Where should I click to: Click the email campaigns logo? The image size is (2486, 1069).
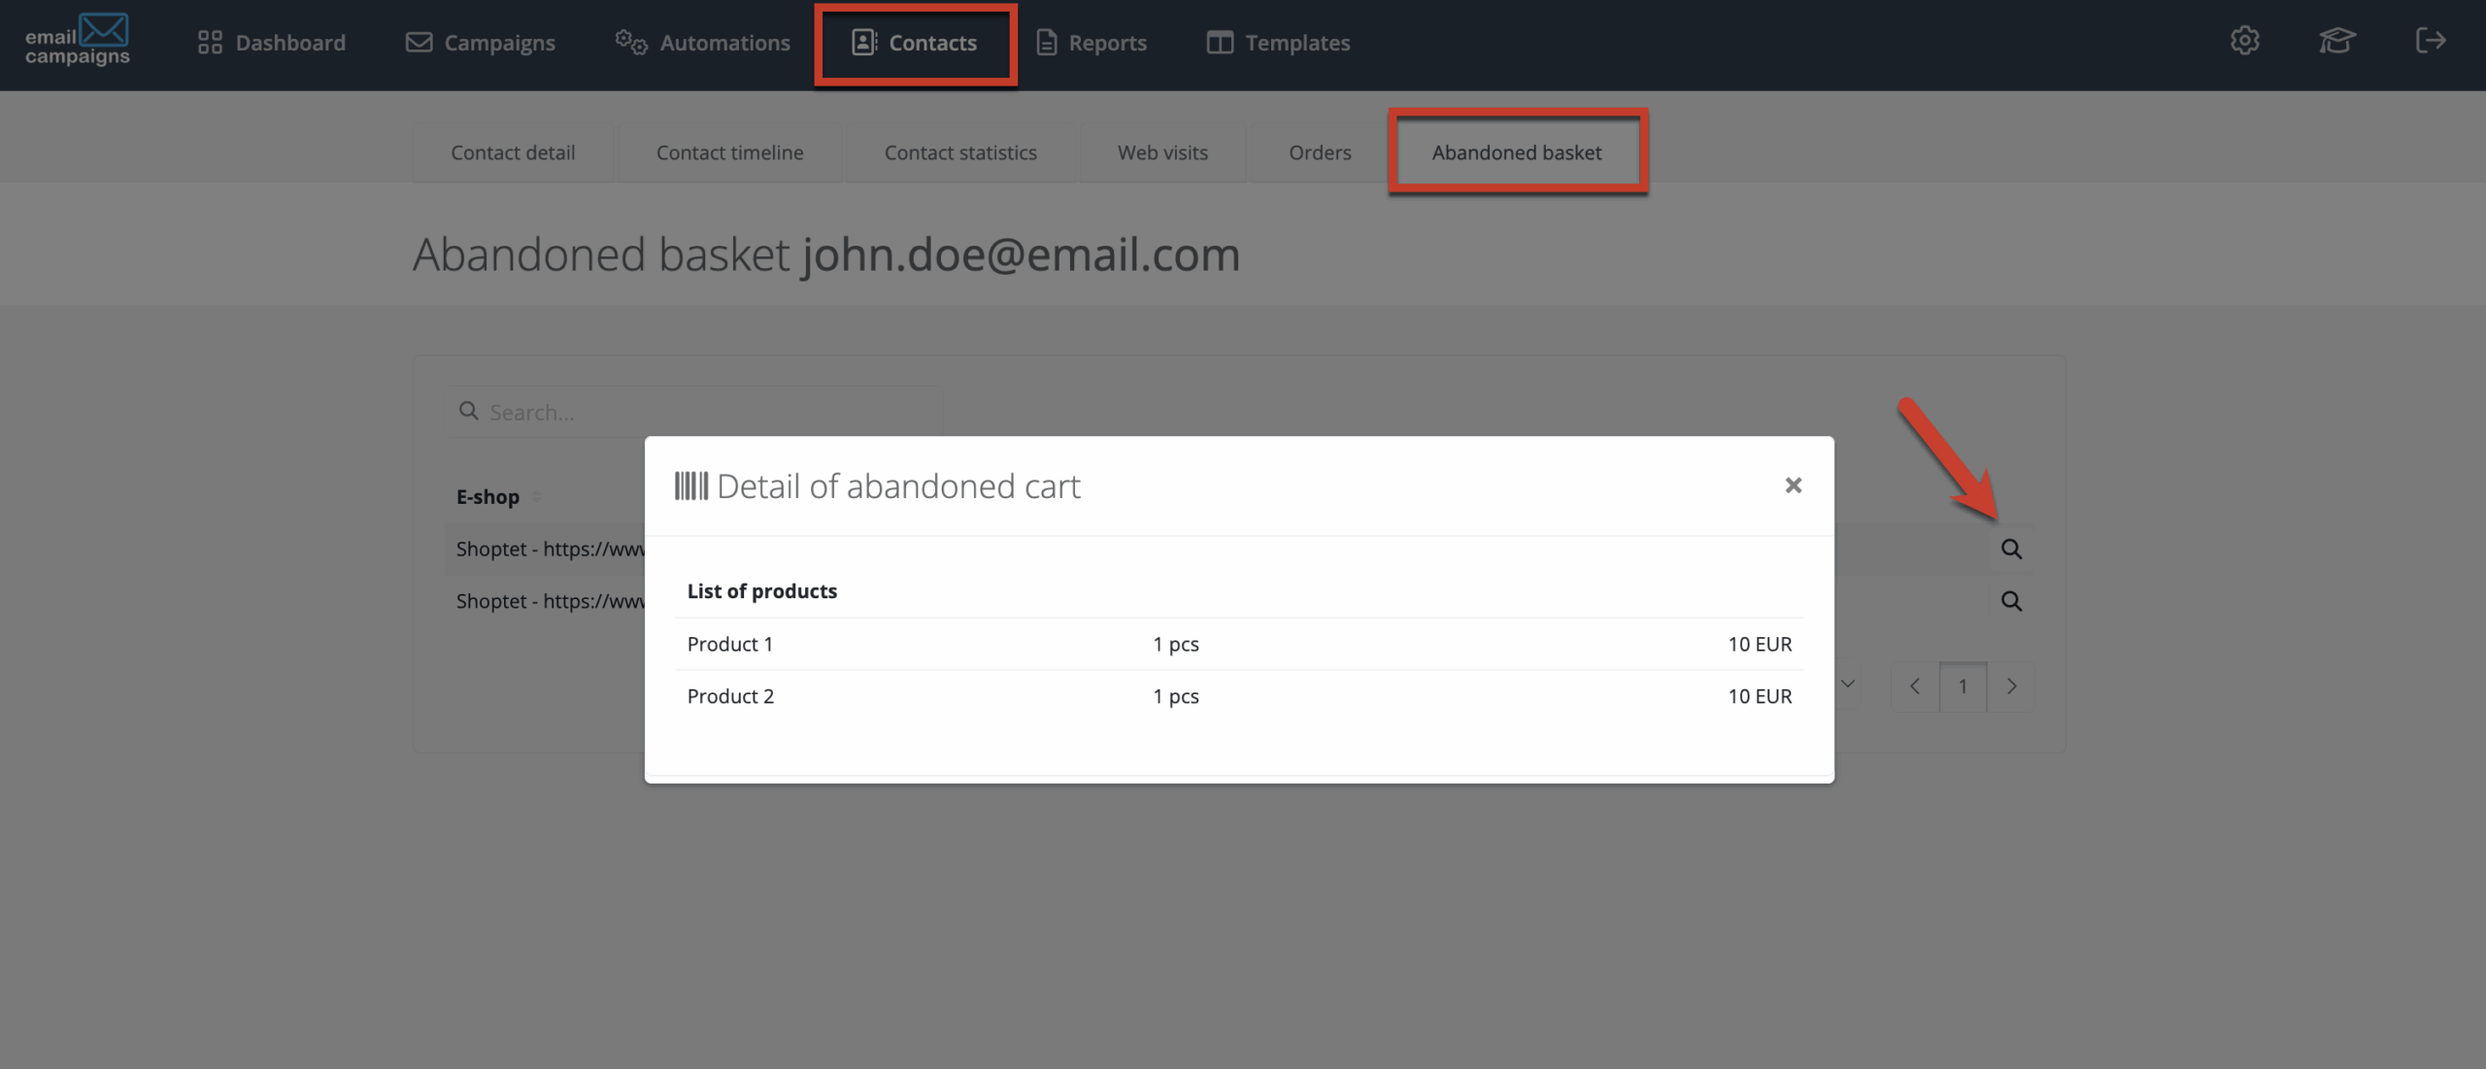click(77, 41)
